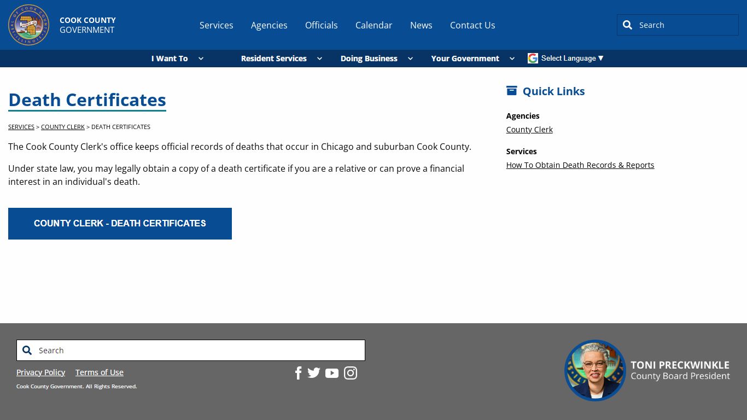This screenshot has width=747, height=420.
Task: Open Cook County's Facebook page
Action: pyautogui.click(x=298, y=373)
